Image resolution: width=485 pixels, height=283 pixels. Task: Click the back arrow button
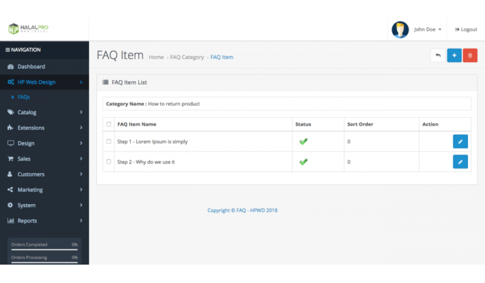[438, 56]
